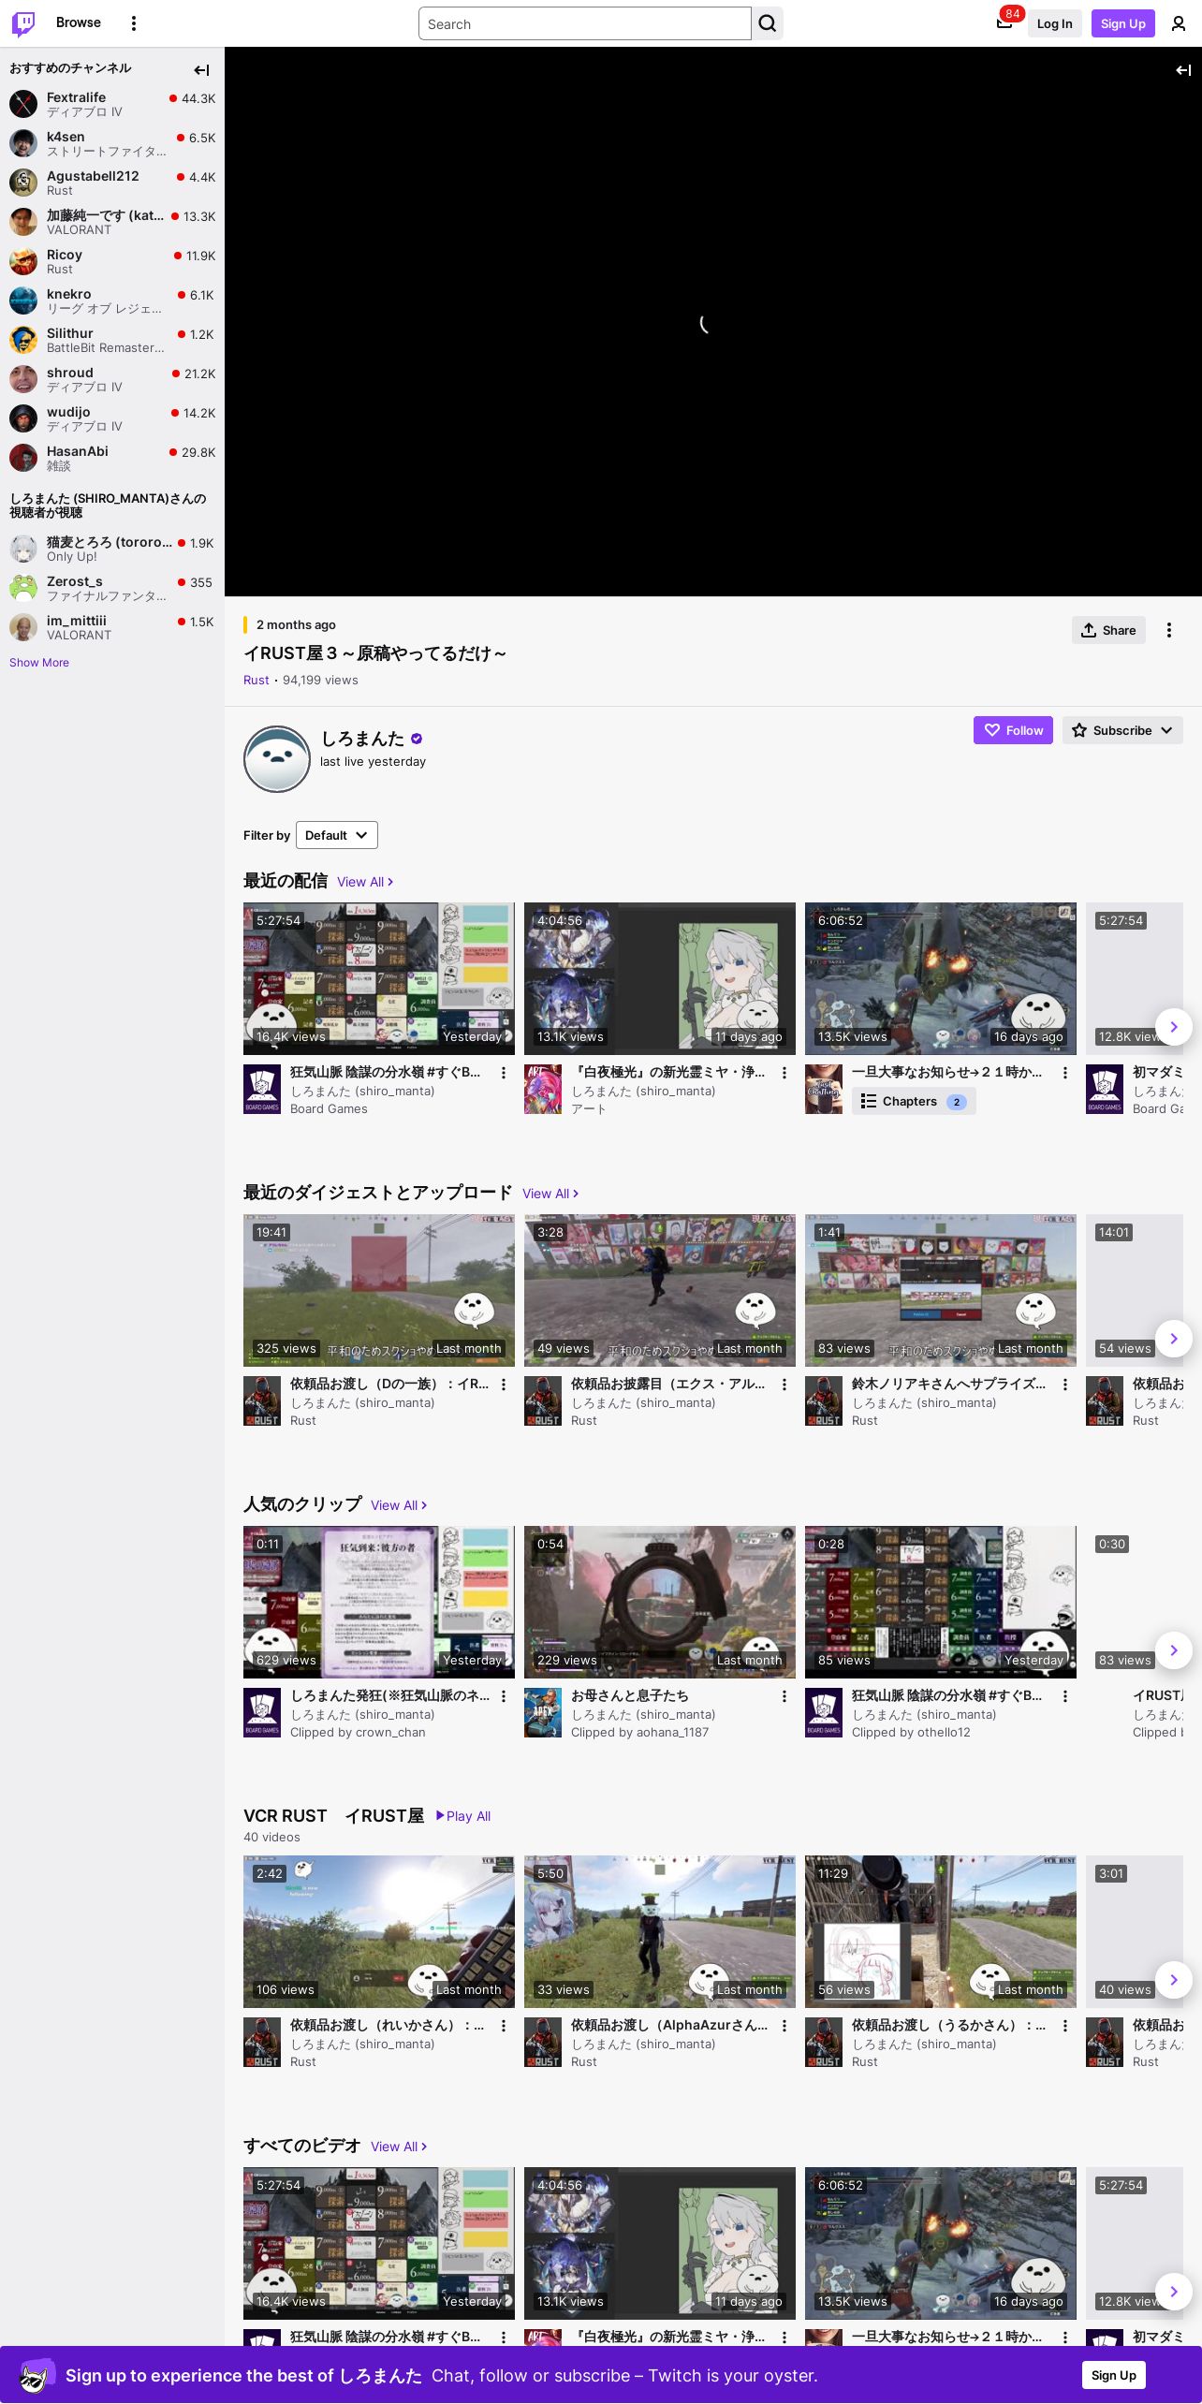Screen dimensions: 1202x2404
Task: Click the Board Games category icon for 狂気山脈 stream
Action: [x=262, y=1090]
